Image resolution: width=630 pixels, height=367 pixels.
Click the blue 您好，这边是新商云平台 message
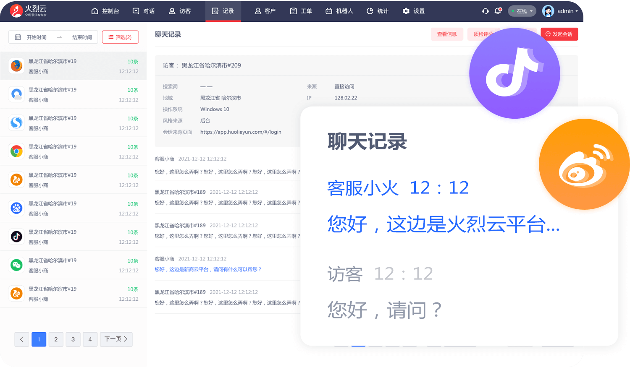coord(208,269)
